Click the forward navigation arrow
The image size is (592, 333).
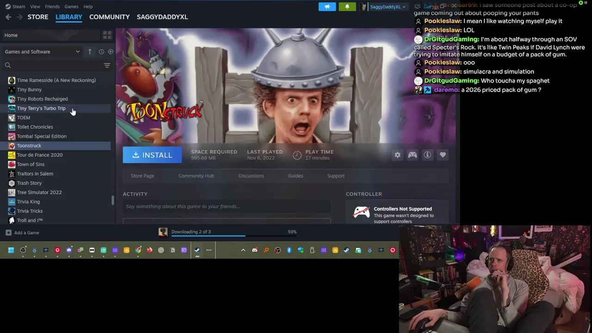pyautogui.click(x=19, y=17)
